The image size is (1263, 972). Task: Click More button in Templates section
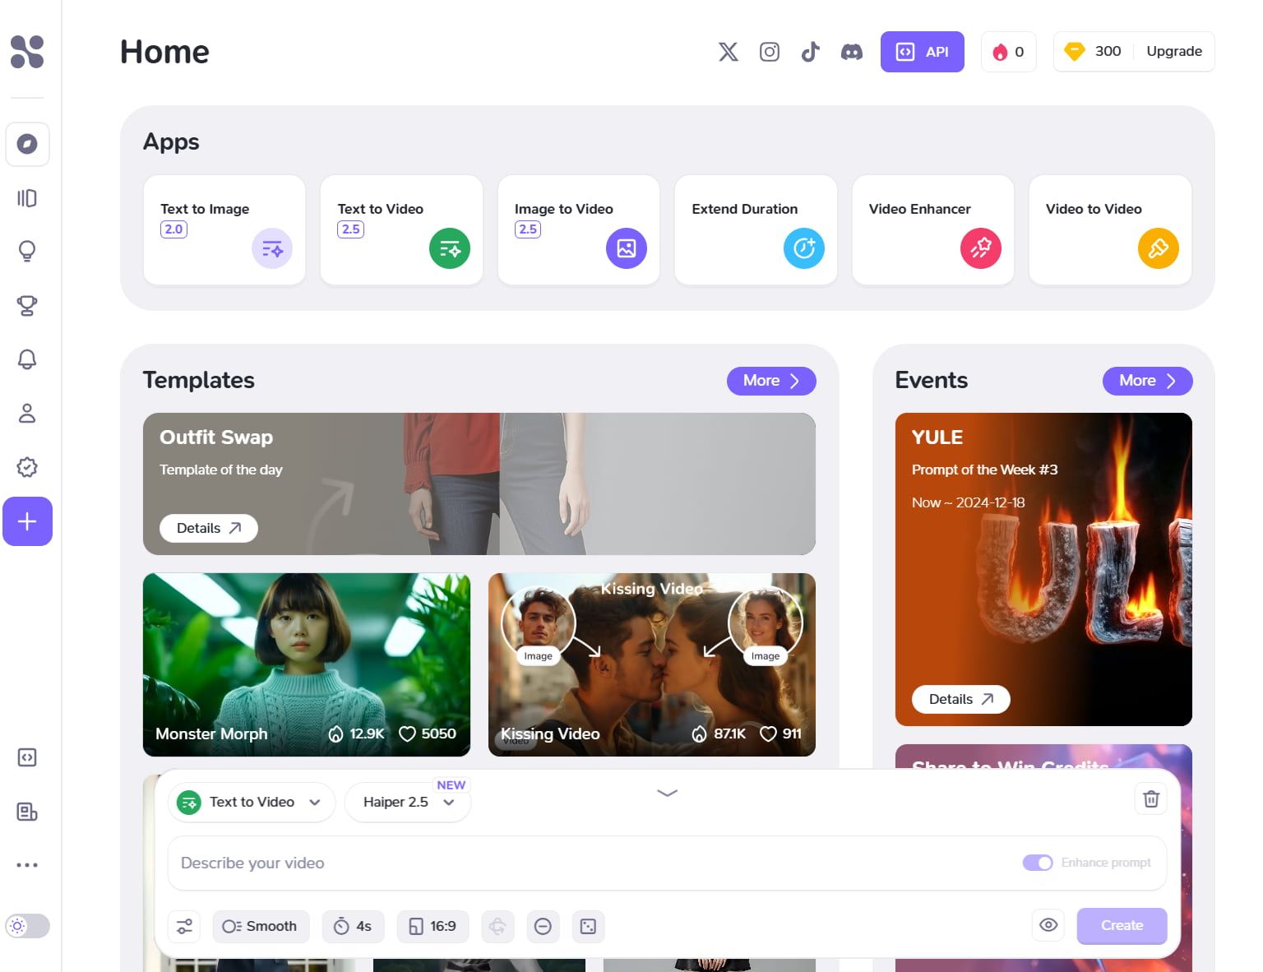point(770,381)
